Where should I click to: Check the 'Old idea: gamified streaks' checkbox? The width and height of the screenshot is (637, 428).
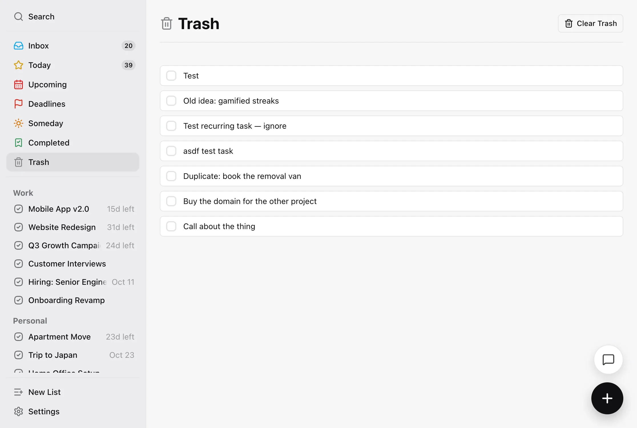coord(171,101)
